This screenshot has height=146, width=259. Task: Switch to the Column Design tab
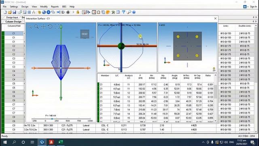13,21
